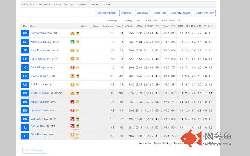
Task: Click the orange 3 badge beside Chris Bosh
Action: [72, 135]
